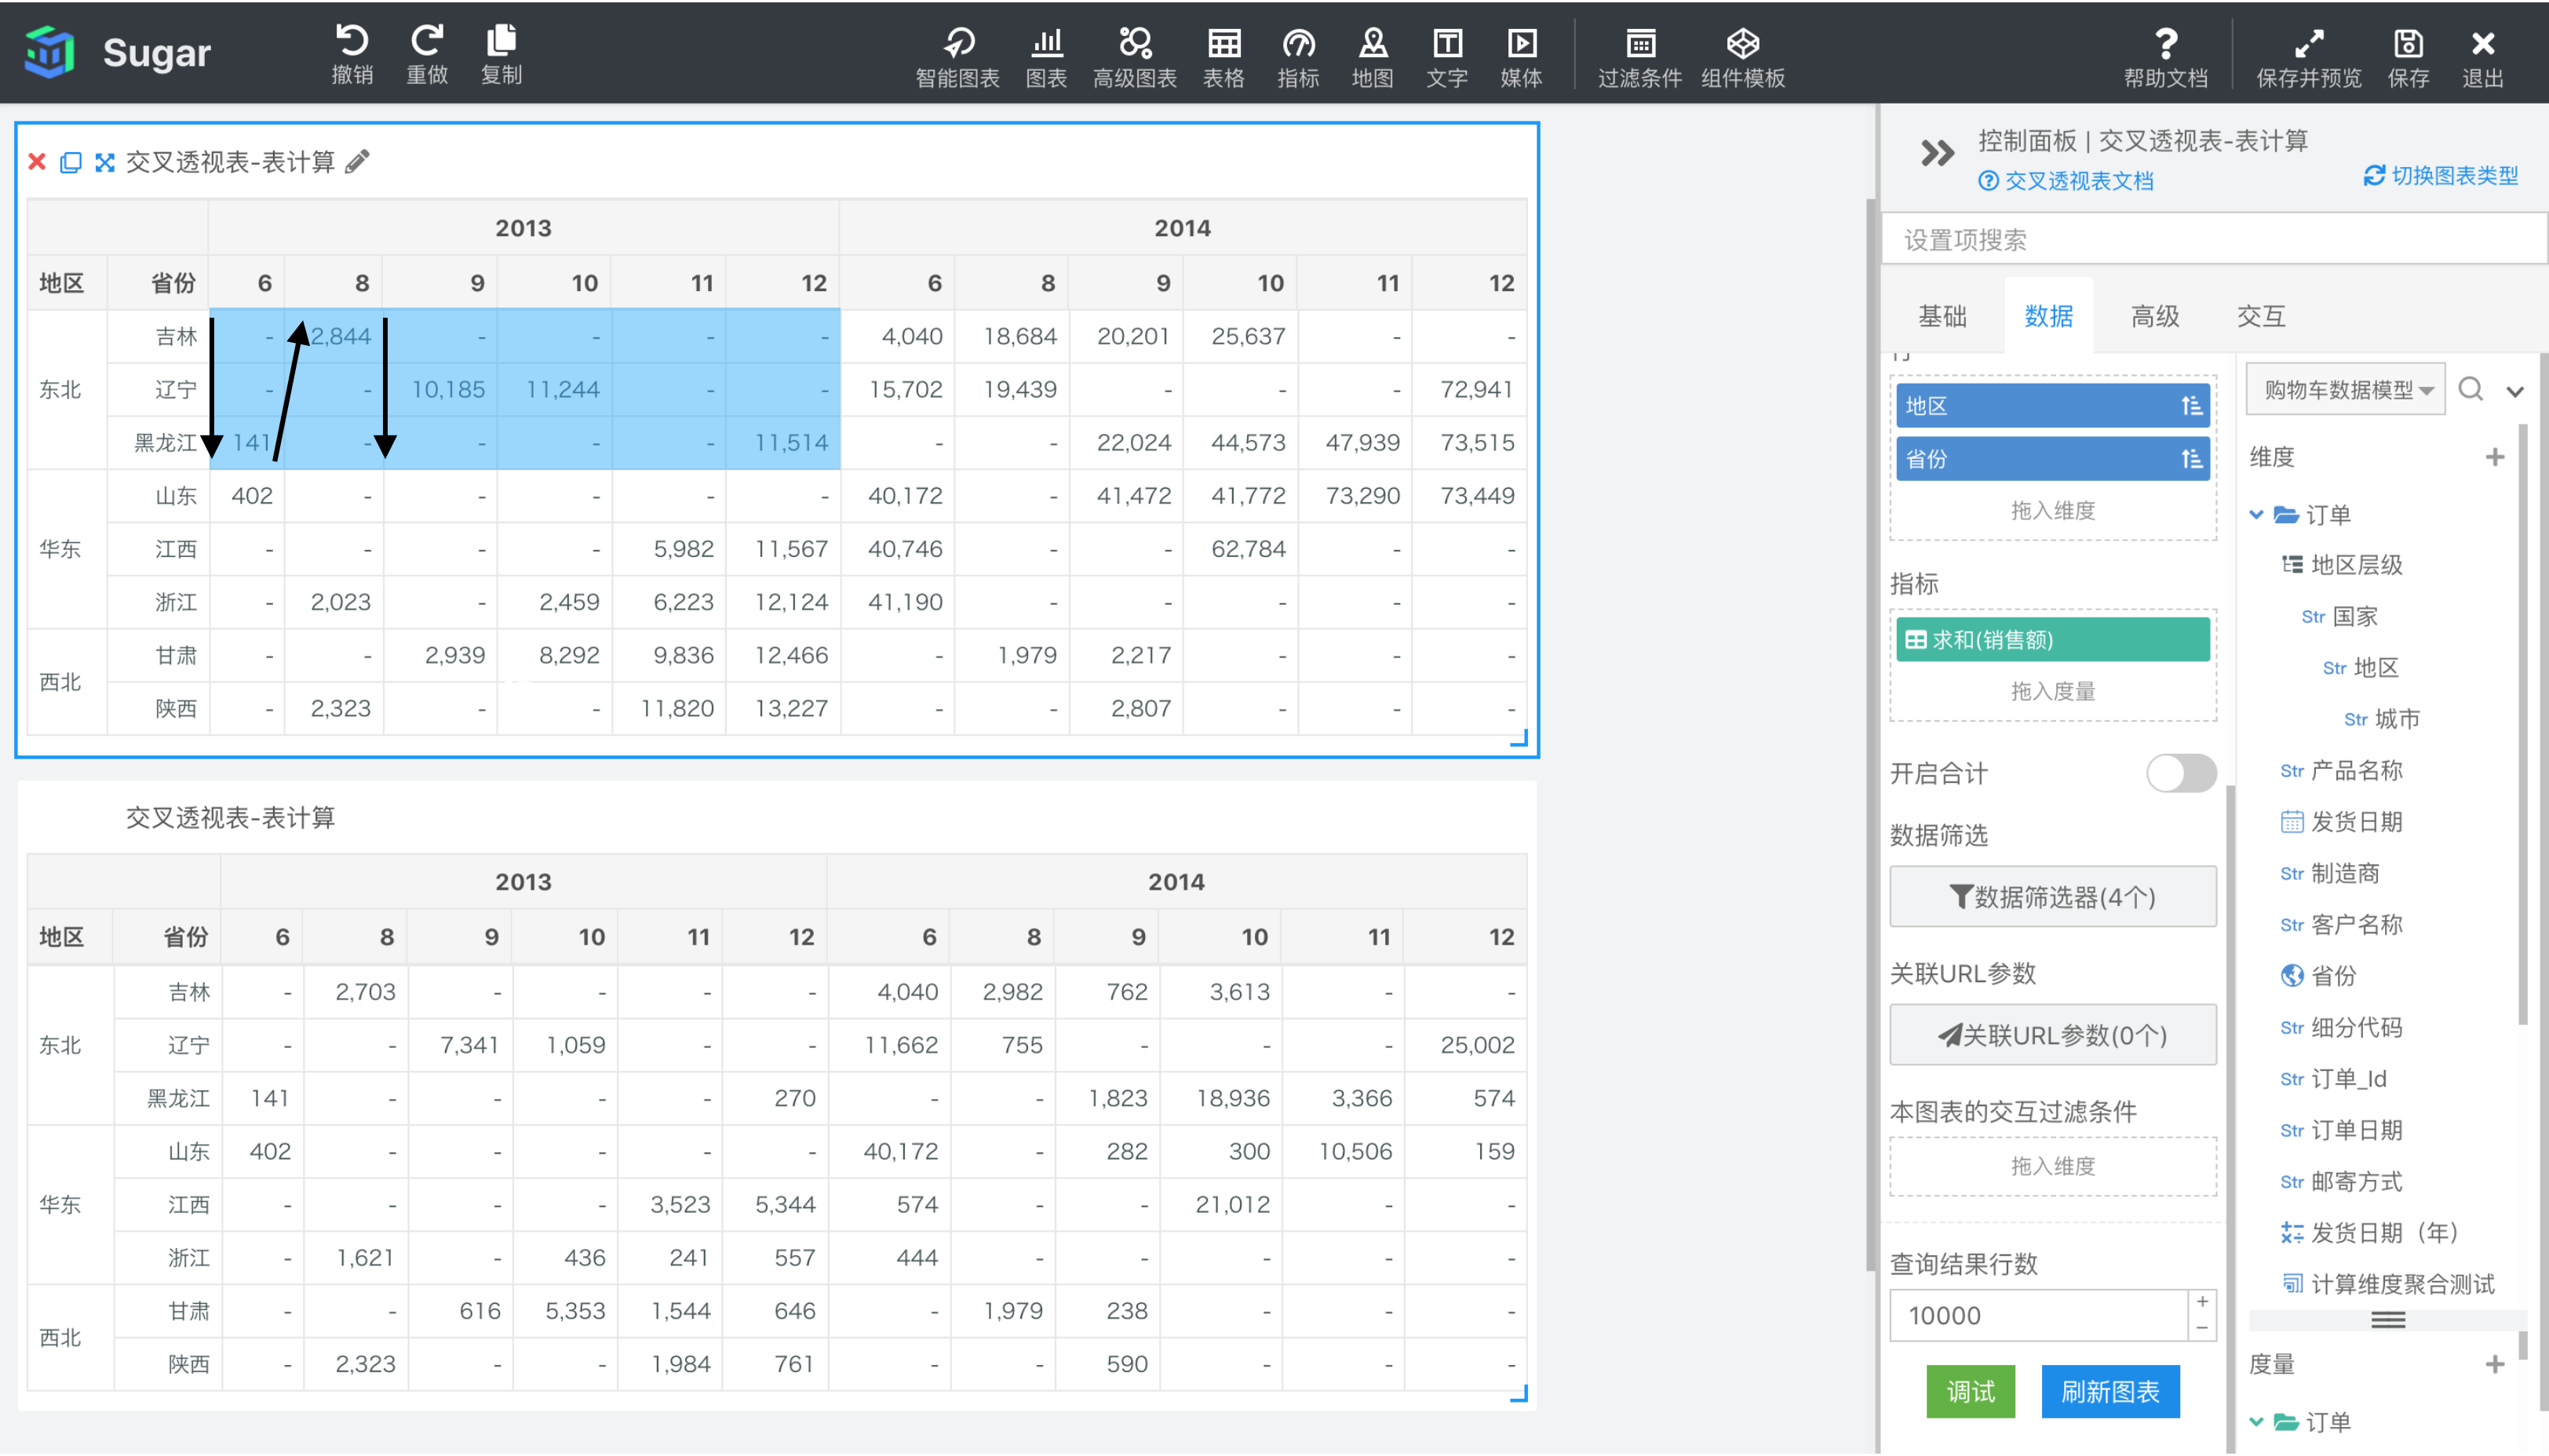Select 发货日期 dimension item
Viewport: 2549px width, 1456px height.
pos(2341,822)
